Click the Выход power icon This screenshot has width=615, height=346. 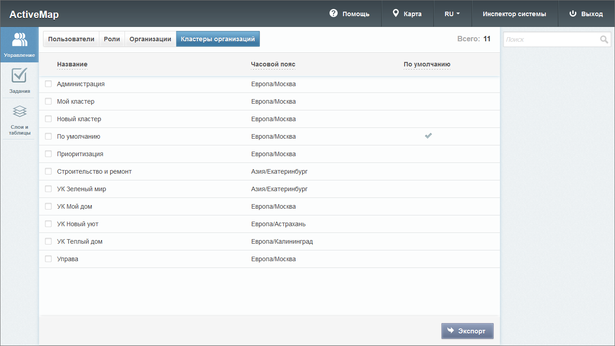tap(573, 13)
